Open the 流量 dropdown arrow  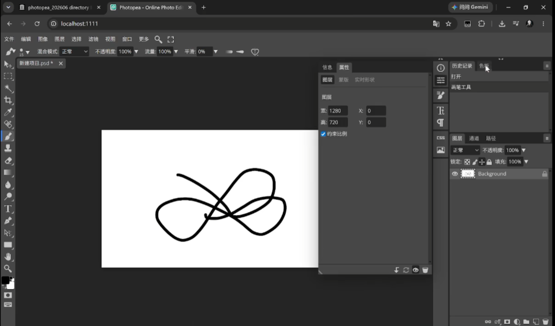click(x=176, y=52)
